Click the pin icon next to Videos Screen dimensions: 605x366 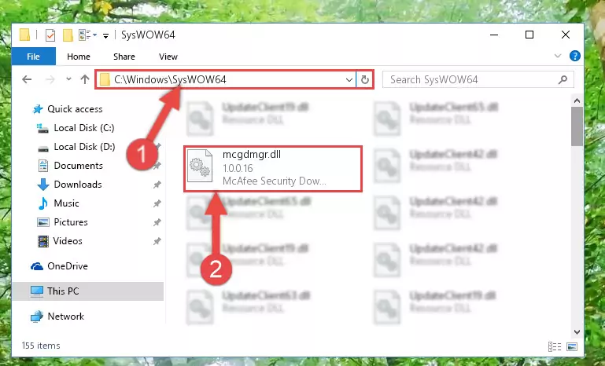click(x=157, y=241)
